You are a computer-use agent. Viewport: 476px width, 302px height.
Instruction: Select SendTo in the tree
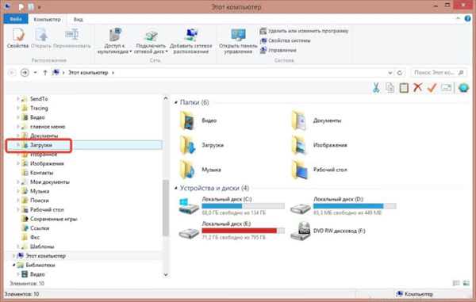tap(39, 99)
